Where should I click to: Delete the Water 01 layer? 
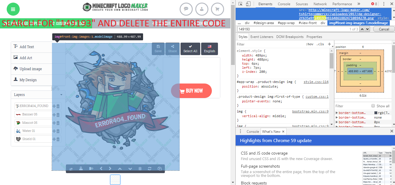[x=58, y=131]
